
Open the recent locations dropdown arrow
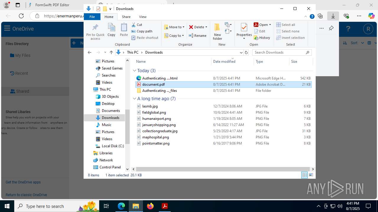[x=105, y=52]
